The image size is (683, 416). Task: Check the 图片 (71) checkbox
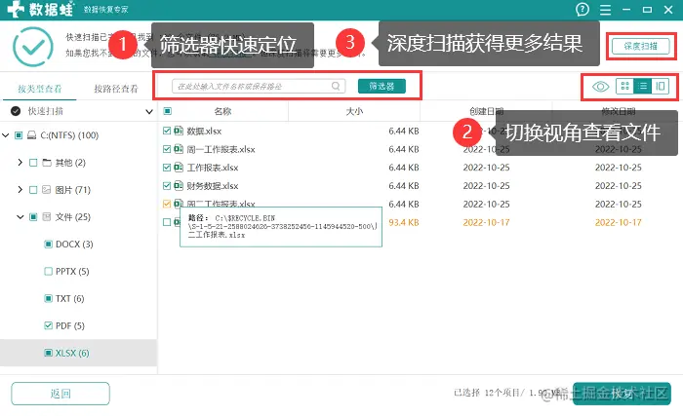(x=33, y=190)
